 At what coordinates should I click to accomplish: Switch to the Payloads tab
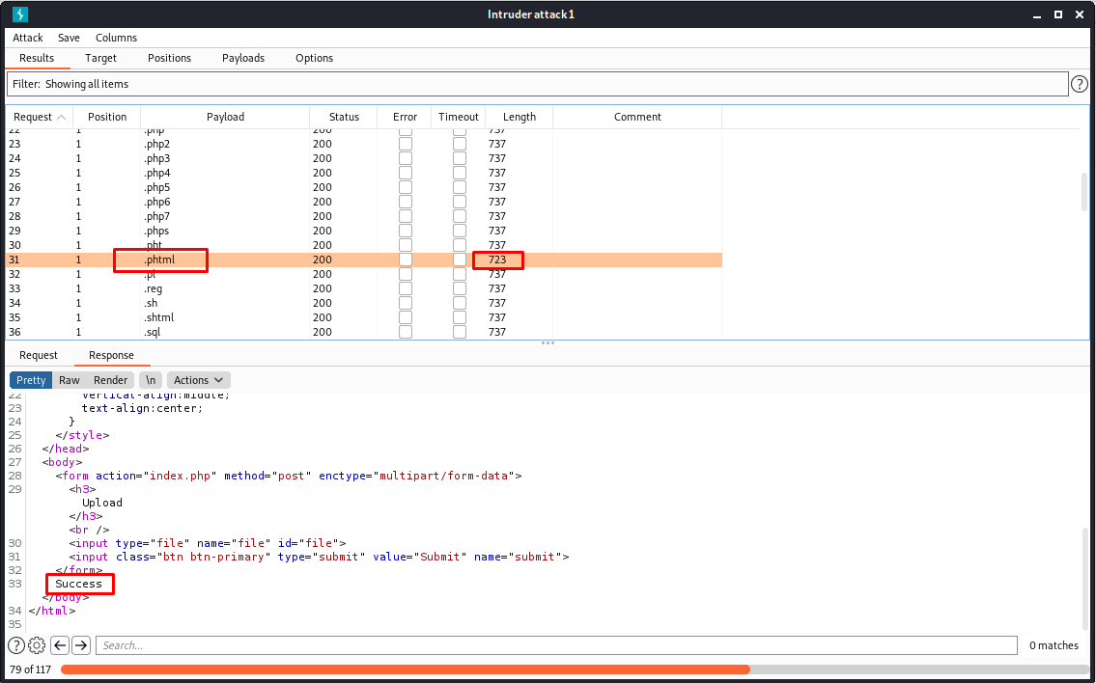[x=243, y=58]
